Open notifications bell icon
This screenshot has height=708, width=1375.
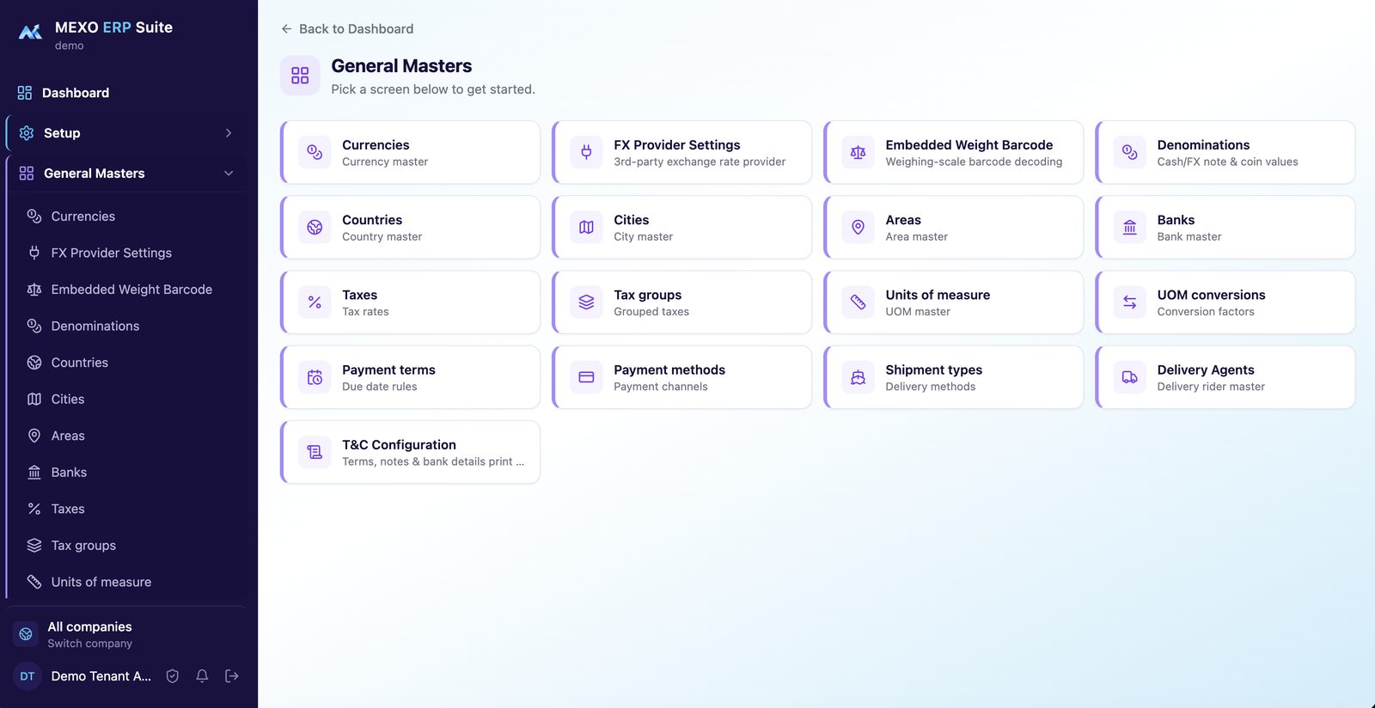(x=202, y=676)
